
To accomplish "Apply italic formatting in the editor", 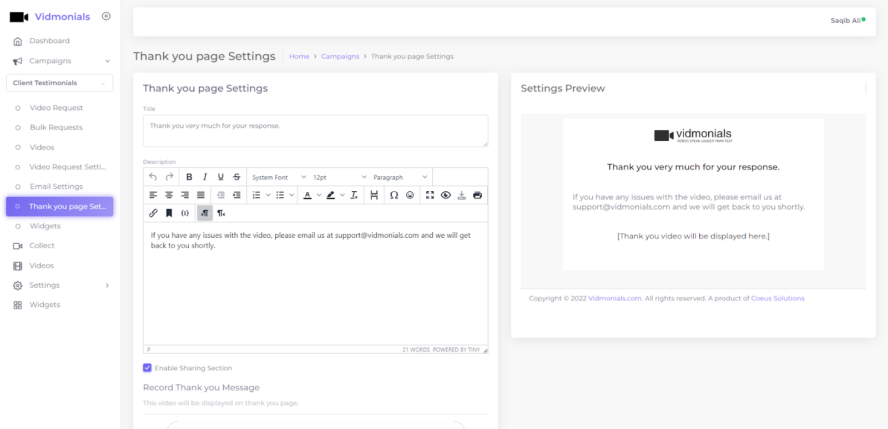I will [x=205, y=177].
